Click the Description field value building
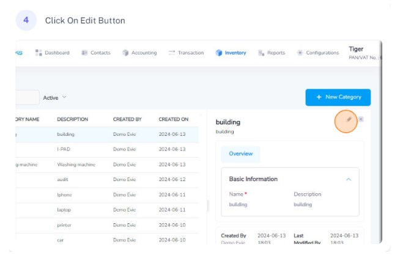 click(303, 204)
